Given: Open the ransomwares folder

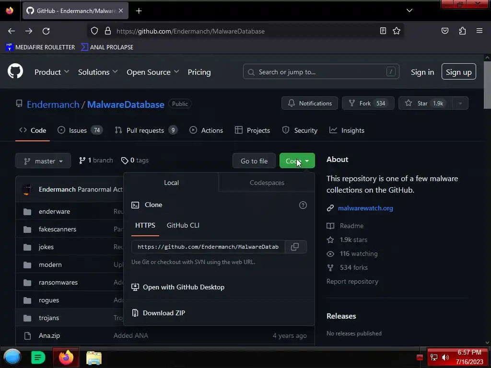Looking at the screenshot, I should [x=58, y=282].
